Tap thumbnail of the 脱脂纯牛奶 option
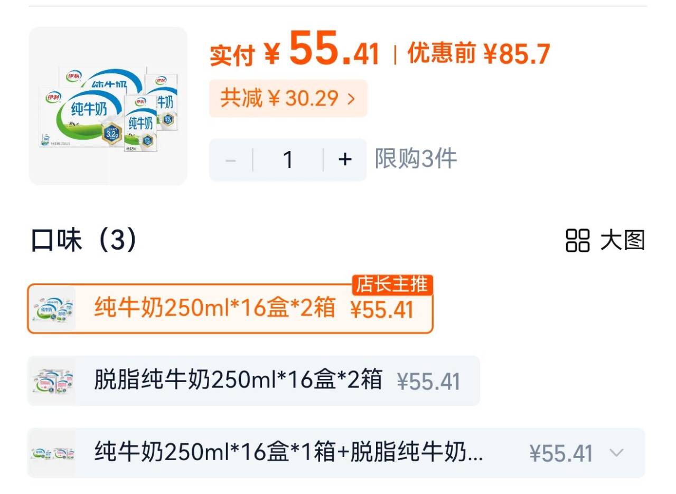Viewport: 676px width, 494px height. [x=52, y=381]
